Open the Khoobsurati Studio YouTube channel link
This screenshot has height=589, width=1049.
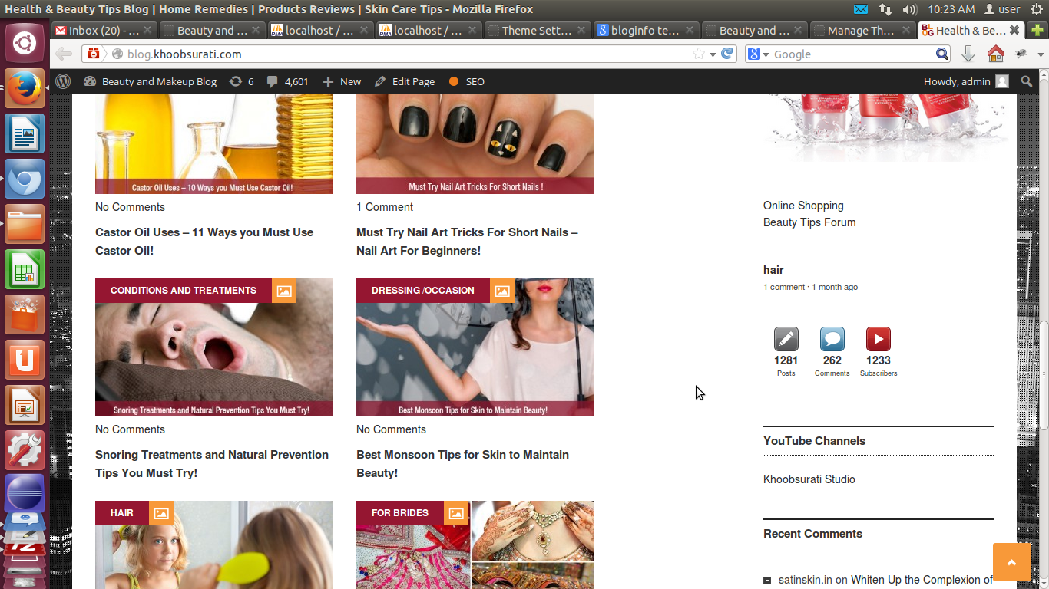(809, 479)
